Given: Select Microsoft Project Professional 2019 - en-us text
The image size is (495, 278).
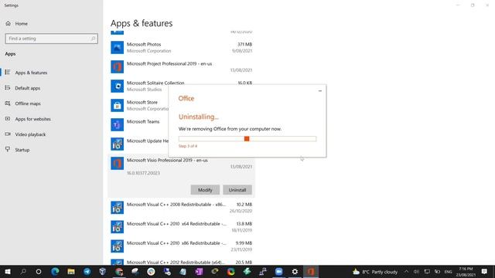Looking at the screenshot, I should point(169,63).
